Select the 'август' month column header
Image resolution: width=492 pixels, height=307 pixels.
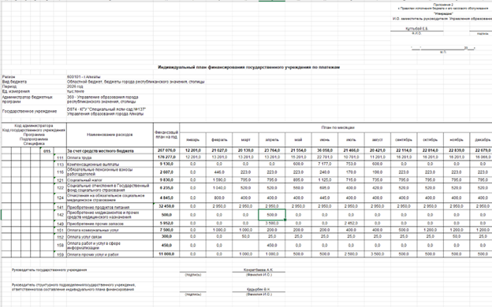[377, 139]
